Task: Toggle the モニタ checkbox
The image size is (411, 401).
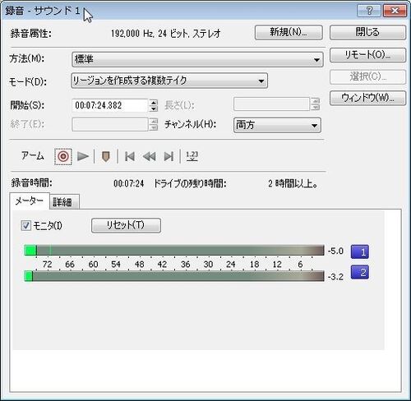Action: pos(26,226)
